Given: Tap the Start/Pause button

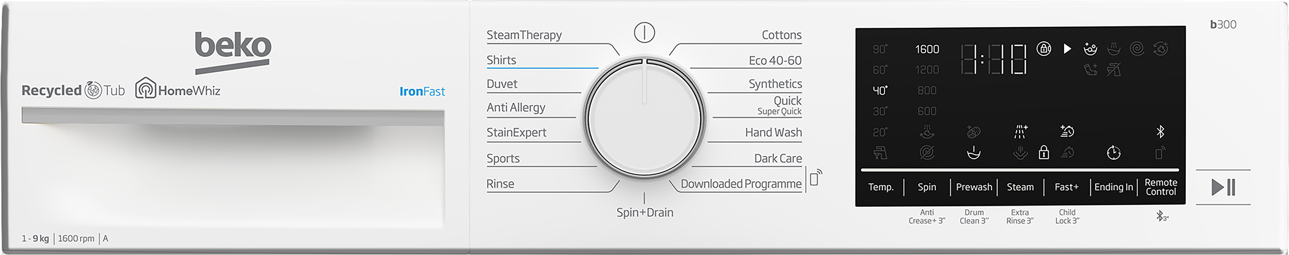Looking at the screenshot, I should [x=1223, y=187].
